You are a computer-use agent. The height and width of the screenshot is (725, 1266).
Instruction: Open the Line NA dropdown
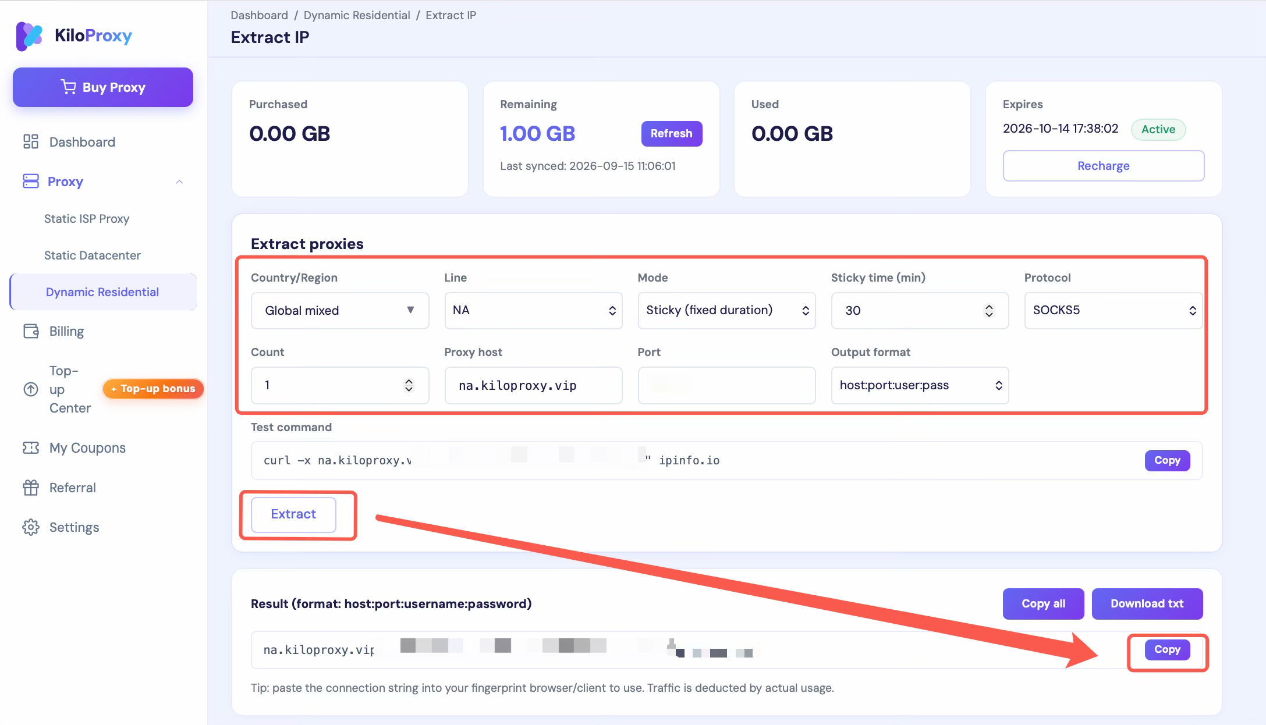click(533, 310)
